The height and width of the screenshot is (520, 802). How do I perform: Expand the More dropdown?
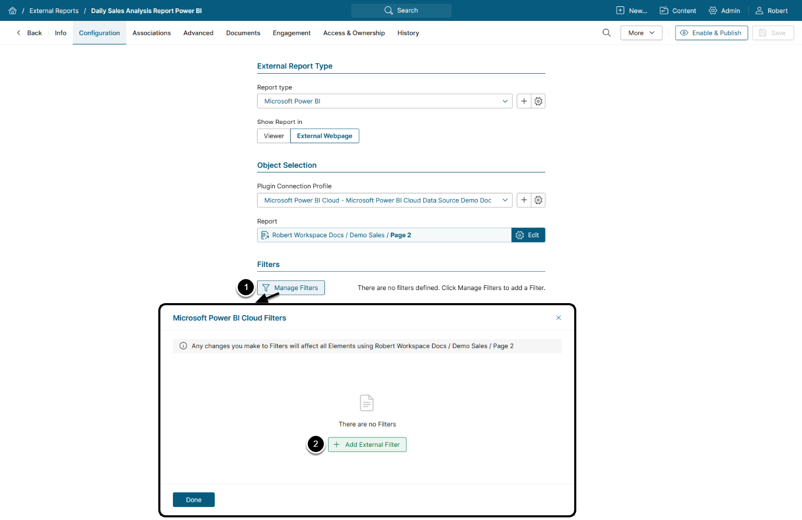[x=641, y=33]
